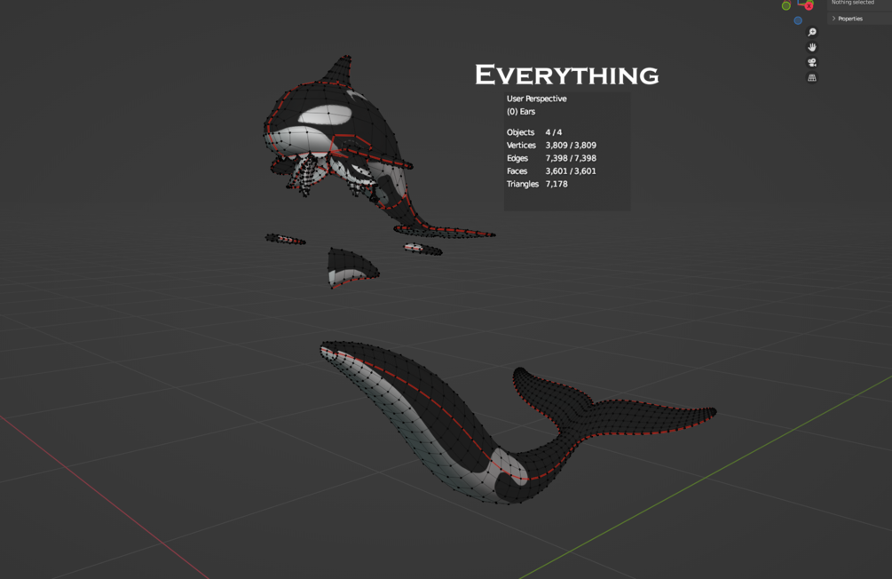Switch perspective/orthographic with grid icon

[x=812, y=78]
